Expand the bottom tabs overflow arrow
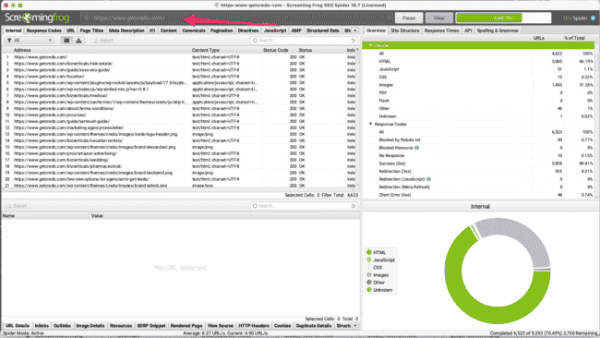This screenshot has width=600, height=338. [355, 325]
